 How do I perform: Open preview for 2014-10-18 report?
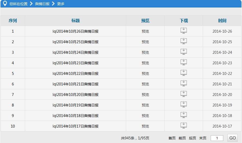tap(145, 116)
